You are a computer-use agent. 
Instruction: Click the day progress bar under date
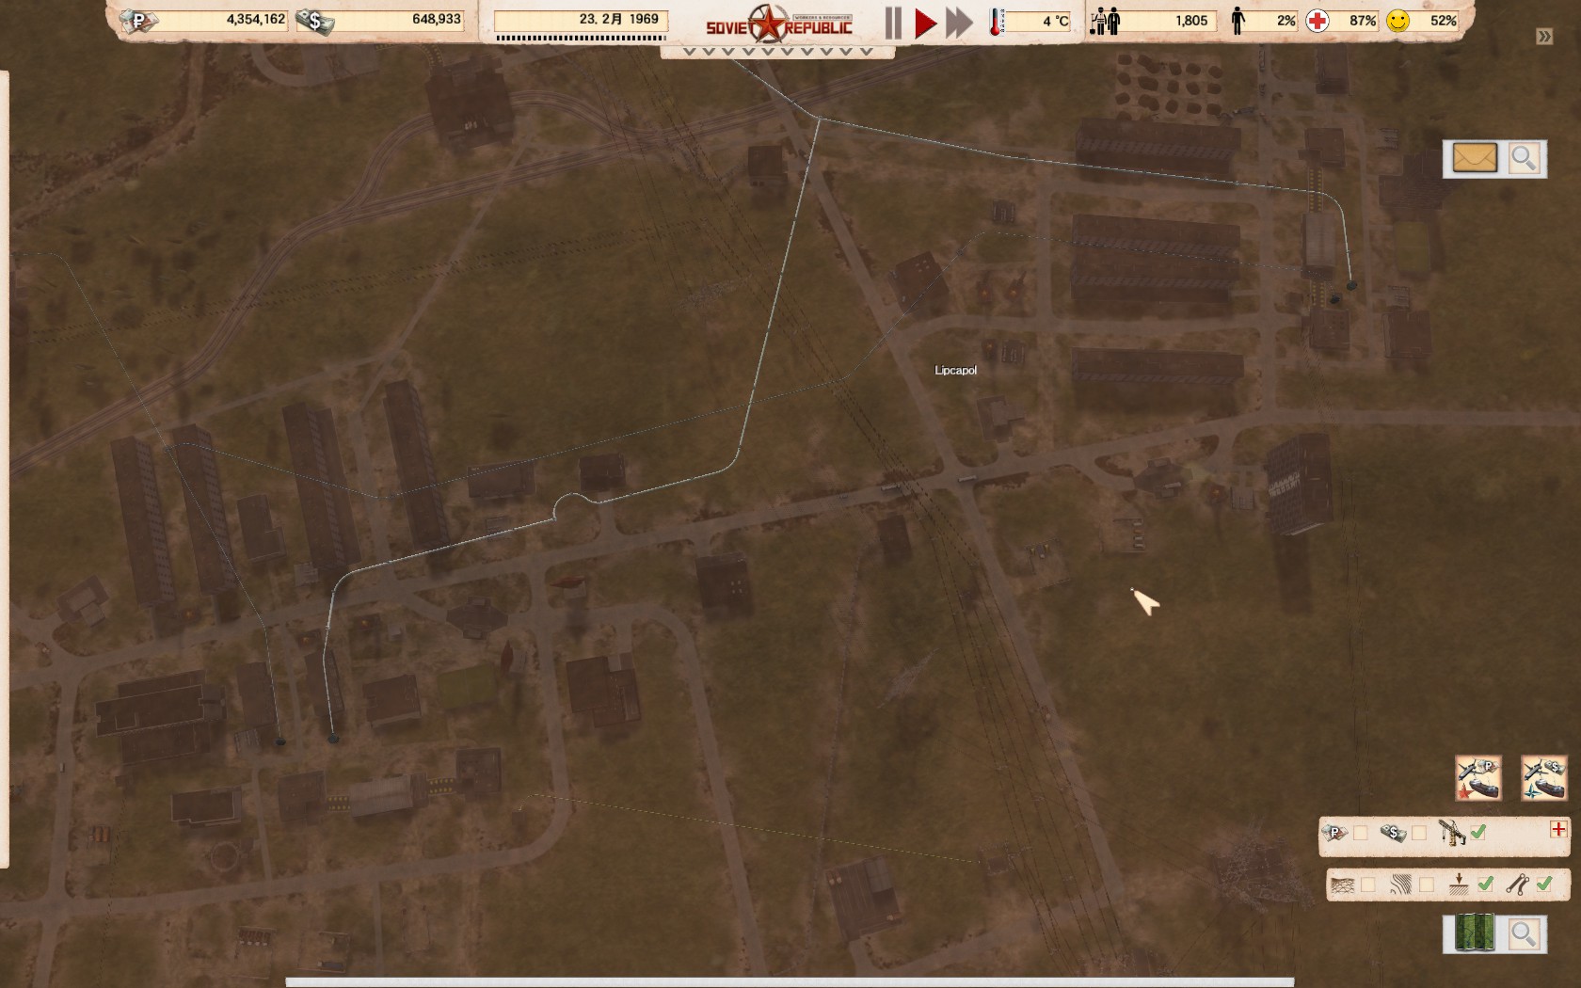coord(582,38)
